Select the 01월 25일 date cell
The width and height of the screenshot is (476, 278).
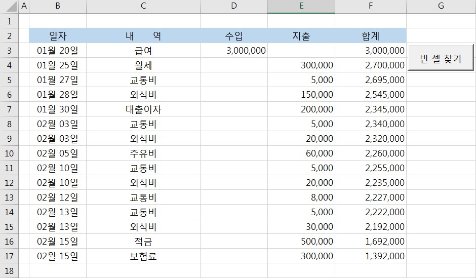(58, 65)
